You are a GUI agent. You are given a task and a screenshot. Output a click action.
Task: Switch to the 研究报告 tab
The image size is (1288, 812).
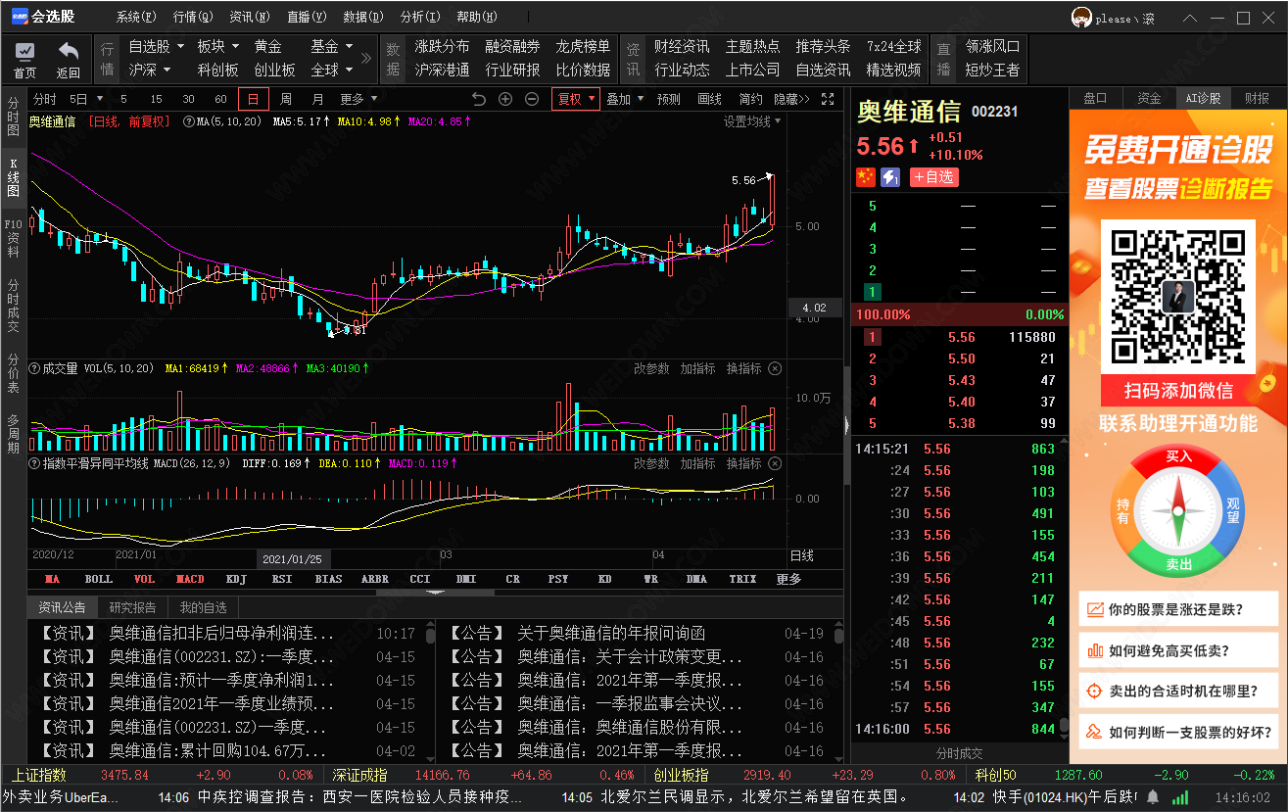tap(132, 607)
